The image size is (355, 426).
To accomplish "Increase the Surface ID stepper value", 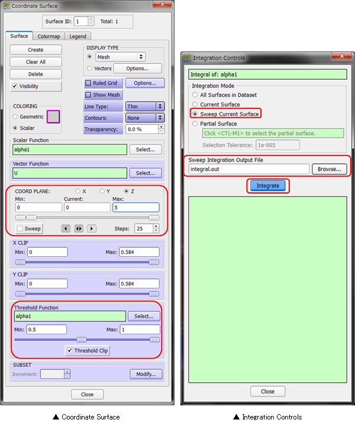I will click(91, 19).
